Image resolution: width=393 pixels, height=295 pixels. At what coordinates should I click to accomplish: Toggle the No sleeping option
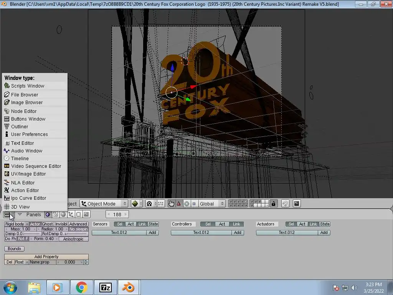pos(78,229)
